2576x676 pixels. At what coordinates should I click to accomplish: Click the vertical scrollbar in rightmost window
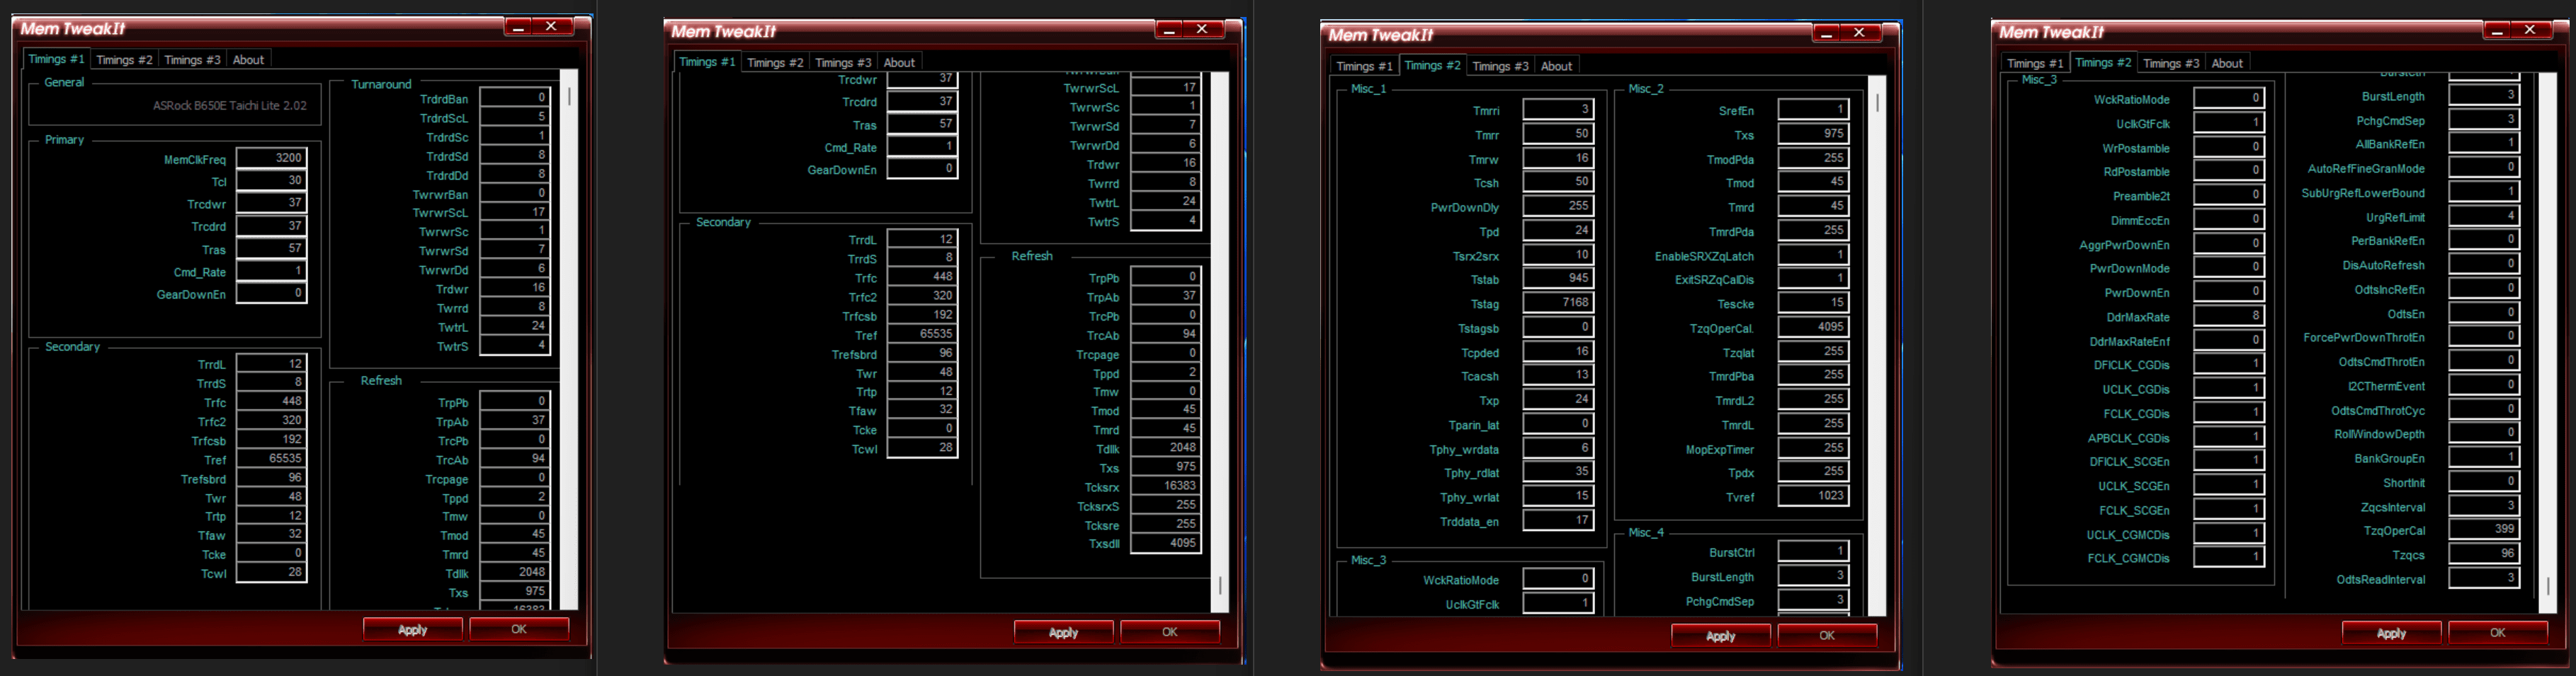(x=2547, y=343)
